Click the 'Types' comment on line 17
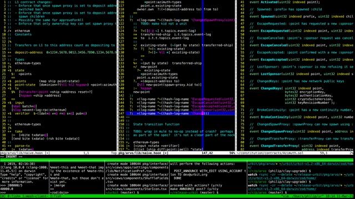The height and width of the screenshot is (199, 355). tap(19, 60)
